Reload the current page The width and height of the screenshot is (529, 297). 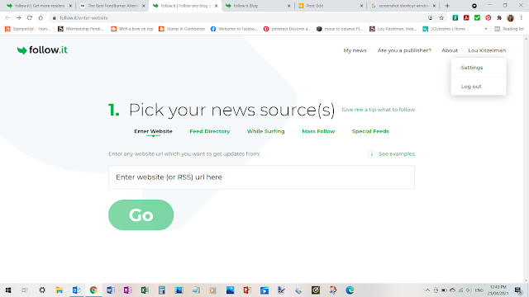30,18
